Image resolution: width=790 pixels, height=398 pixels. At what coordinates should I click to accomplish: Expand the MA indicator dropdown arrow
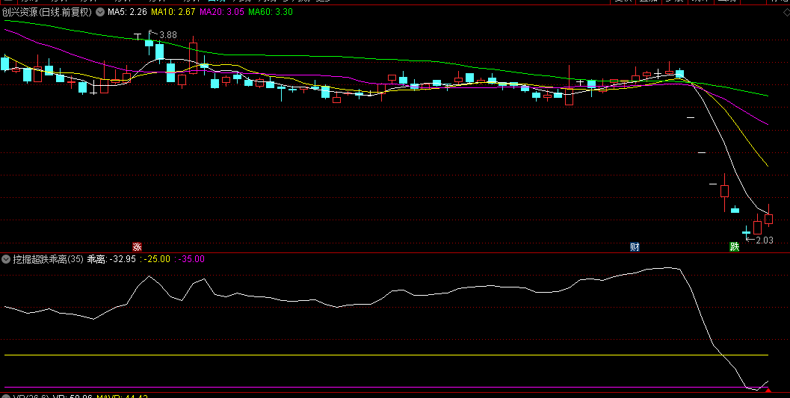(100, 12)
